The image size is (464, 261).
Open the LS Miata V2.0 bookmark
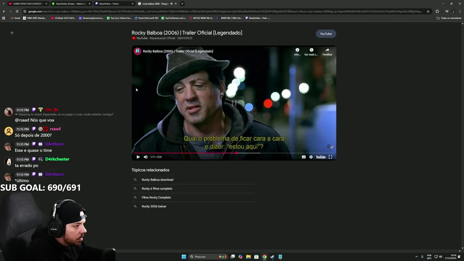pos(63,18)
